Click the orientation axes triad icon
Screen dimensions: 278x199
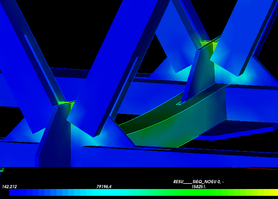coord(2,170)
